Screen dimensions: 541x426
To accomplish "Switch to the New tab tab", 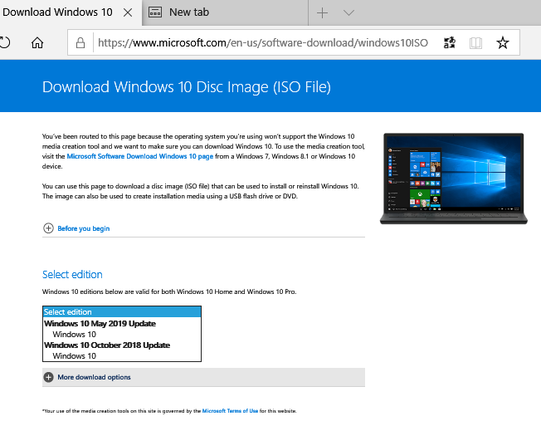I will pos(225,12).
